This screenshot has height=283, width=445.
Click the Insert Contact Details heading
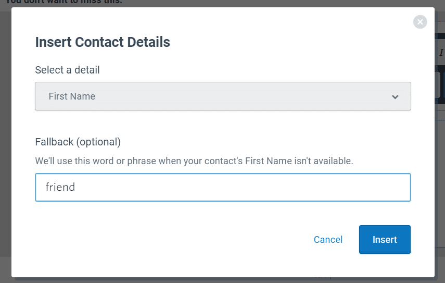point(103,42)
